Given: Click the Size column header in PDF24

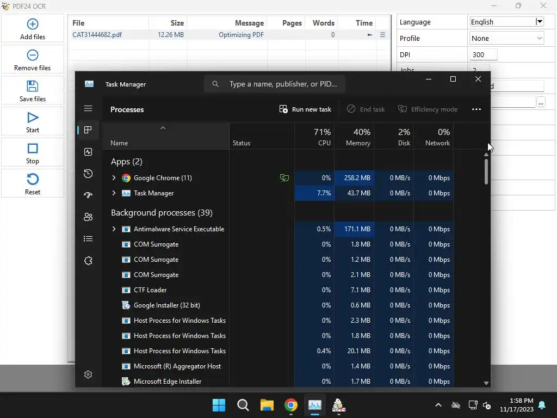Looking at the screenshot, I should click(177, 23).
